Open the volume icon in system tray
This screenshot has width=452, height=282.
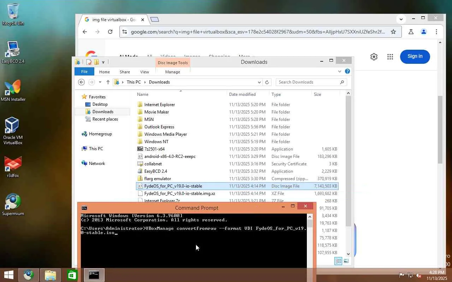pyautogui.click(x=418, y=275)
